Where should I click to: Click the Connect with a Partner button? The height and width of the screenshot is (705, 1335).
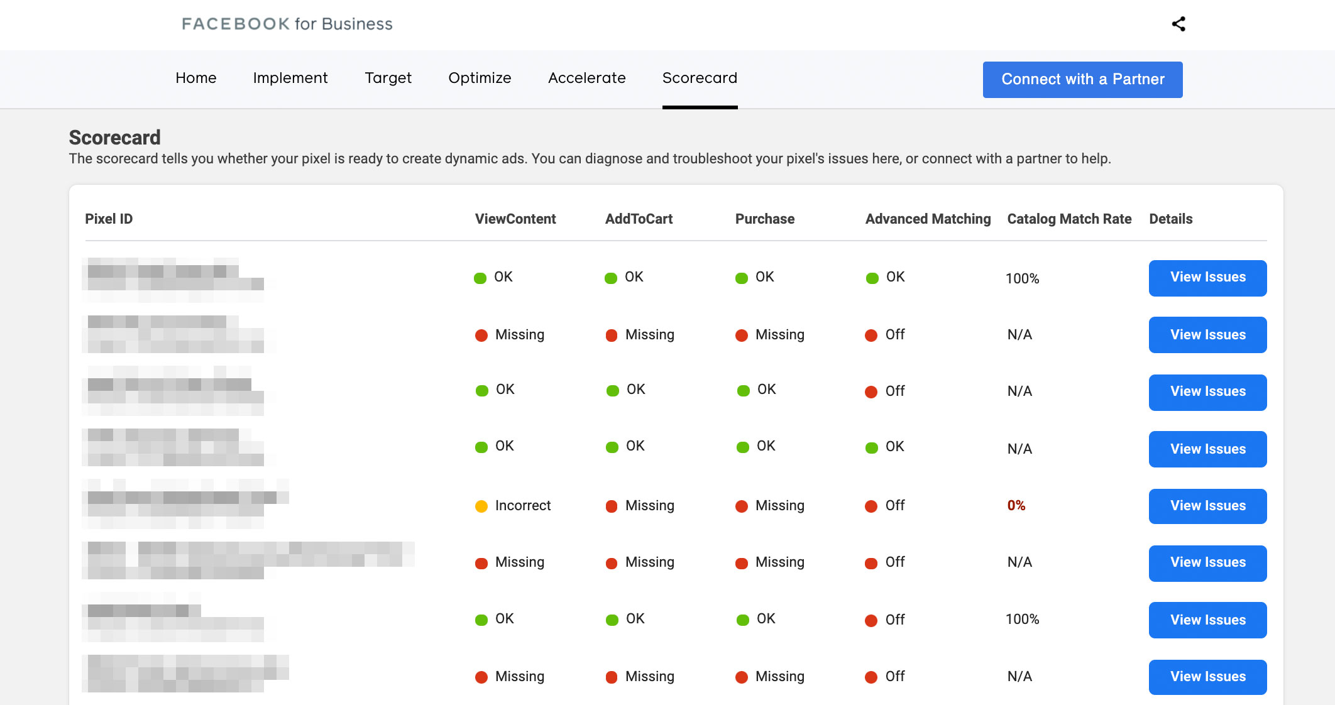point(1083,79)
